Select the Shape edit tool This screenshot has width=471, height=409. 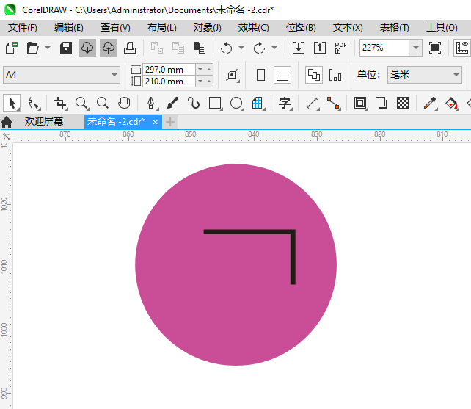[x=34, y=103]
